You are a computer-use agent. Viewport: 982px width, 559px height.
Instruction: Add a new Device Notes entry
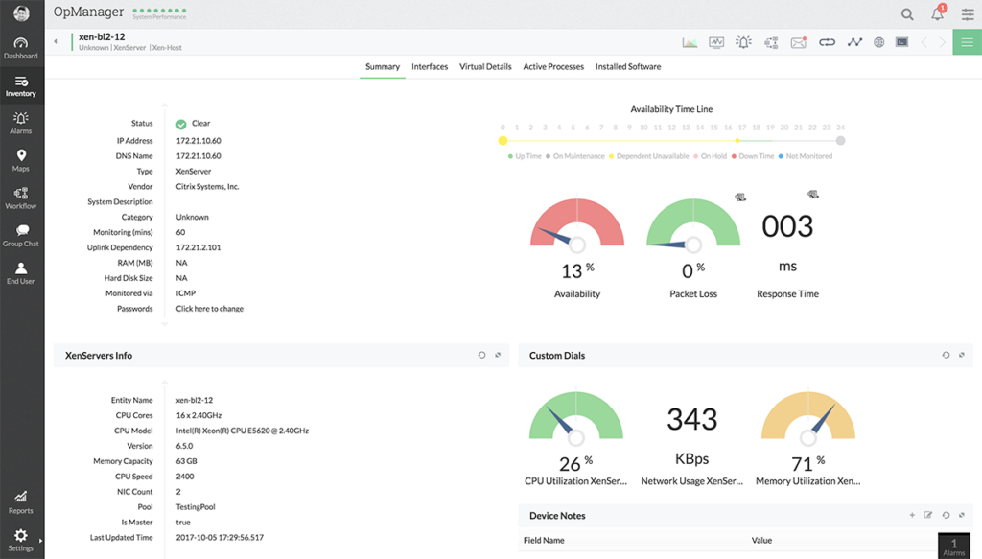pyautogui.click(x=911, y=514)
